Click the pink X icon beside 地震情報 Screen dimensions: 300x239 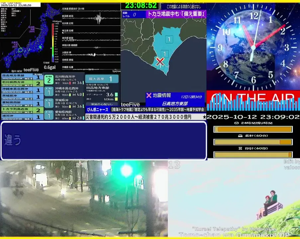[149, 95]
